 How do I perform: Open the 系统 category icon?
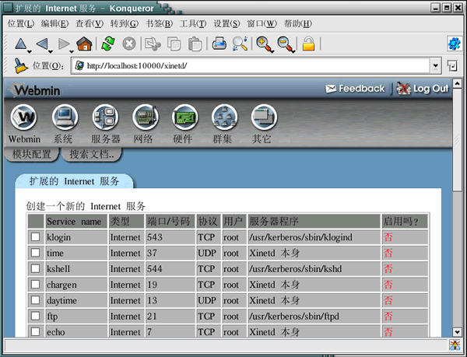tap(65, 117)
